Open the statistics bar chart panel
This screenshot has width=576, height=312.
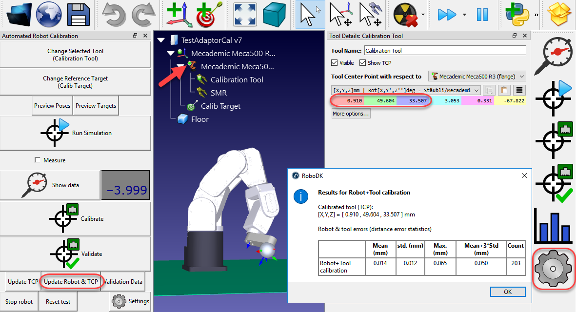(554, 228)
